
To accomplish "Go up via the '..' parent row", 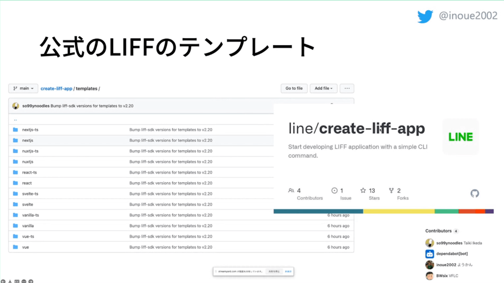I will 15,119.
